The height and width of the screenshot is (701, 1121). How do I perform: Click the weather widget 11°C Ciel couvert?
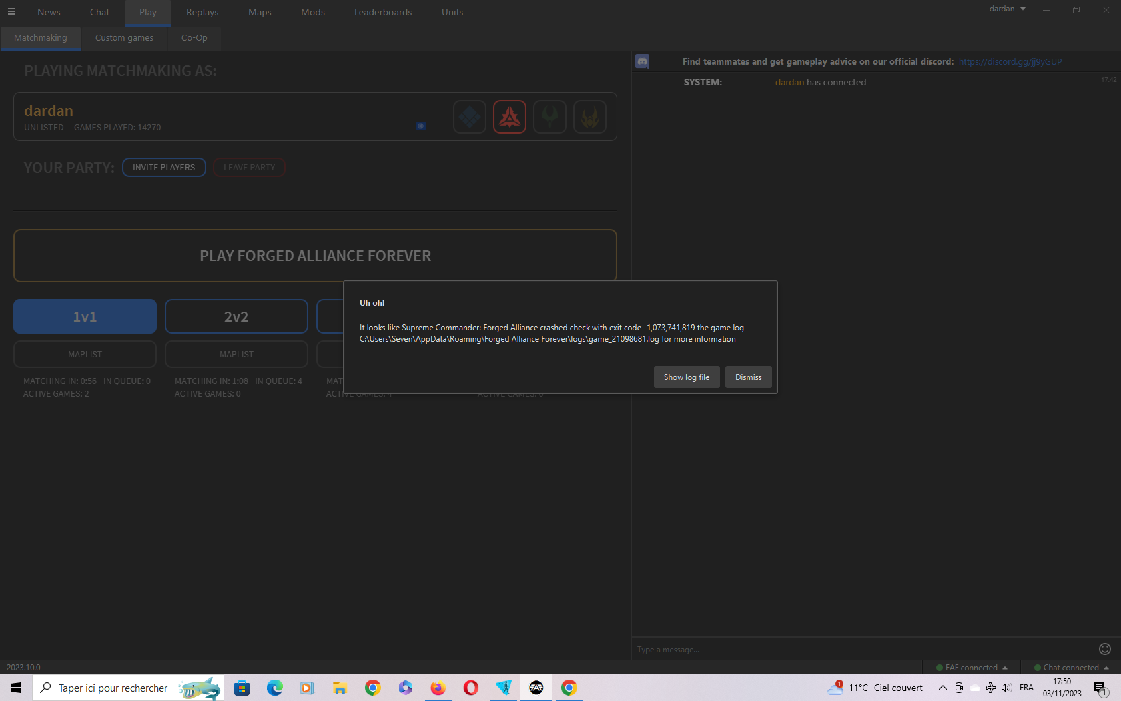click(x=875, y=688)
